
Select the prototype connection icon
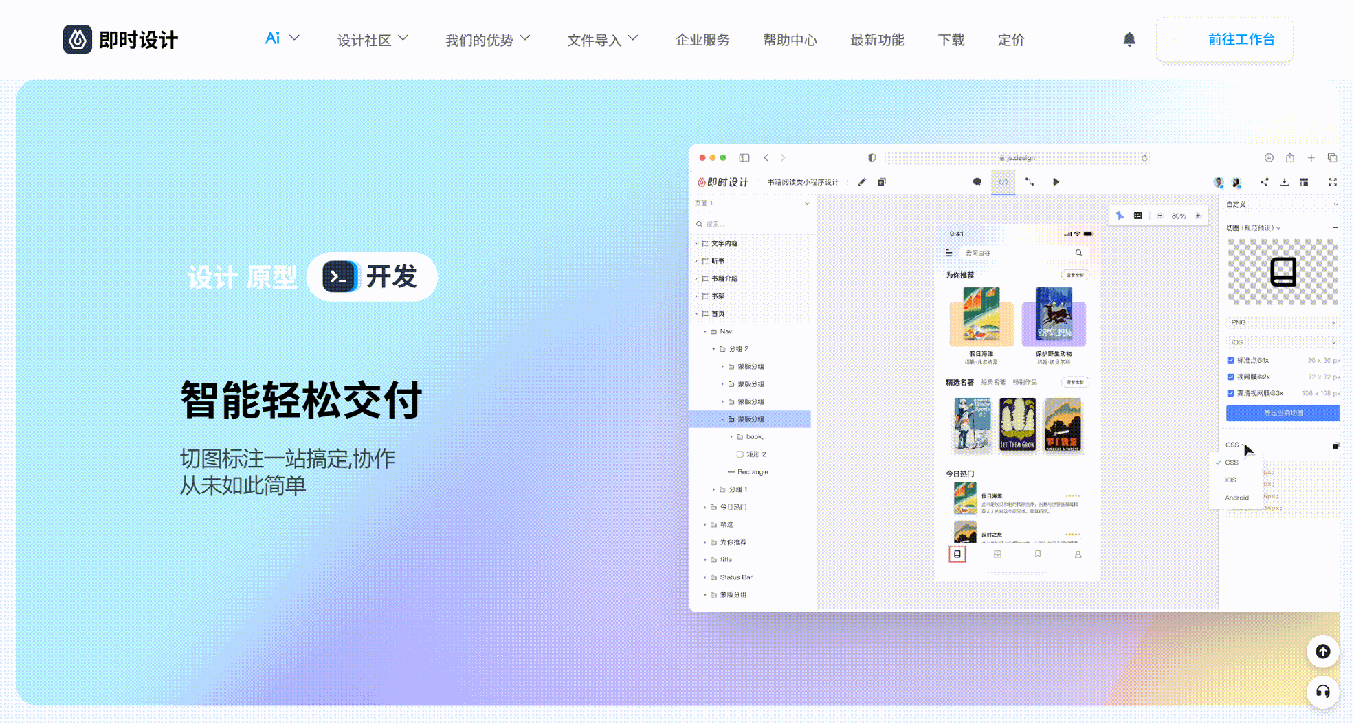(1030, 182)
